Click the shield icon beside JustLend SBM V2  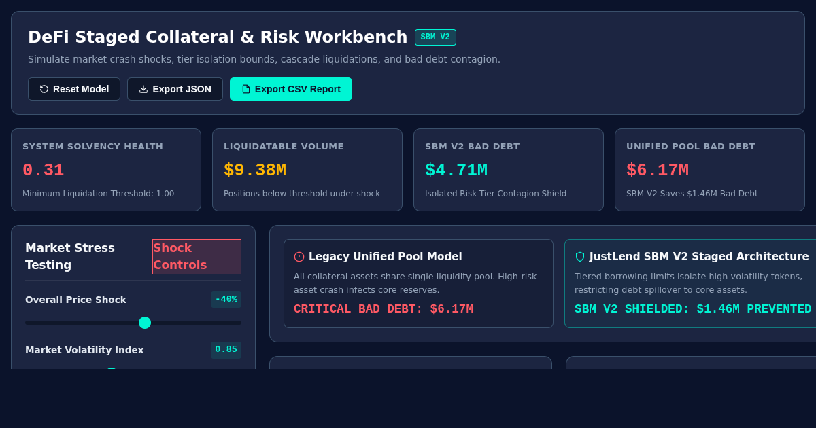point(580,257)
